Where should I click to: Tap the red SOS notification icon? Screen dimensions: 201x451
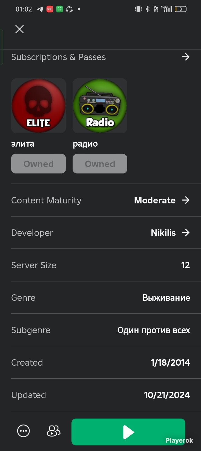coord(50,9)
